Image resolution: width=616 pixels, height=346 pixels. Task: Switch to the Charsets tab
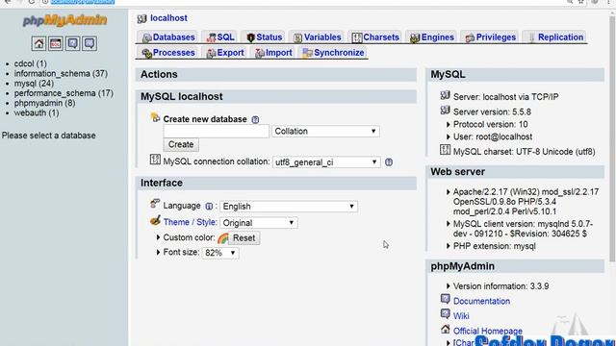(x=375, y=37)
